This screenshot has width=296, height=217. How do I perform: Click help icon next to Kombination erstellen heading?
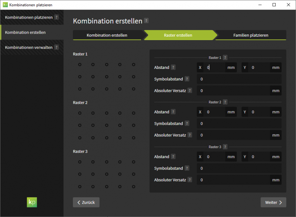[147, 21]
